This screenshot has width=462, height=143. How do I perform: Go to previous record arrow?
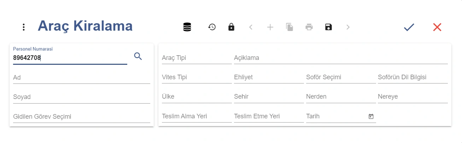tap(251, 27)
